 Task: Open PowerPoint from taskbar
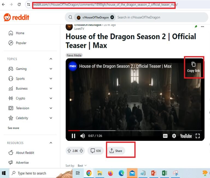(x=154, y=173)
